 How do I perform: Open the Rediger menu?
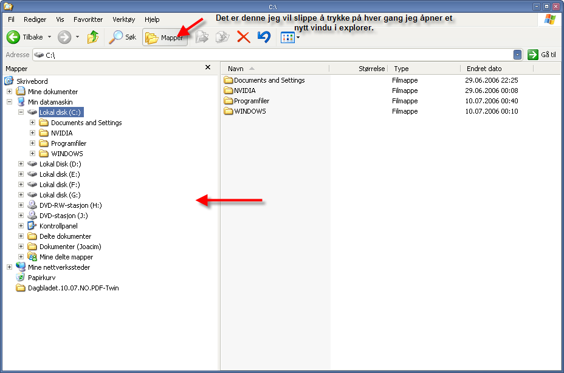coord(35,19)
